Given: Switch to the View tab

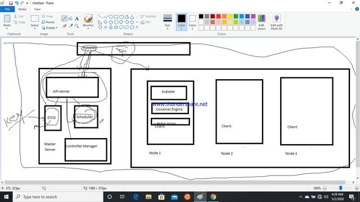Looking at the screenshot, I should (x=37, y=9).
